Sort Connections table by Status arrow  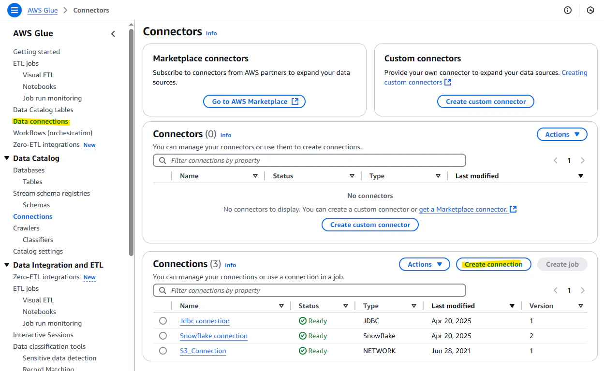click(x=346, y=306)
